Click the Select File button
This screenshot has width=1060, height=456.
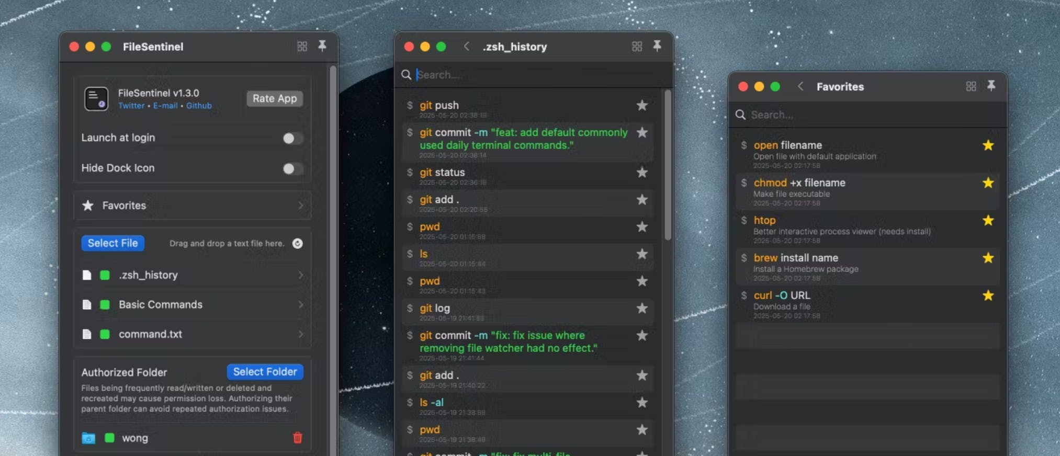(112, 243)
